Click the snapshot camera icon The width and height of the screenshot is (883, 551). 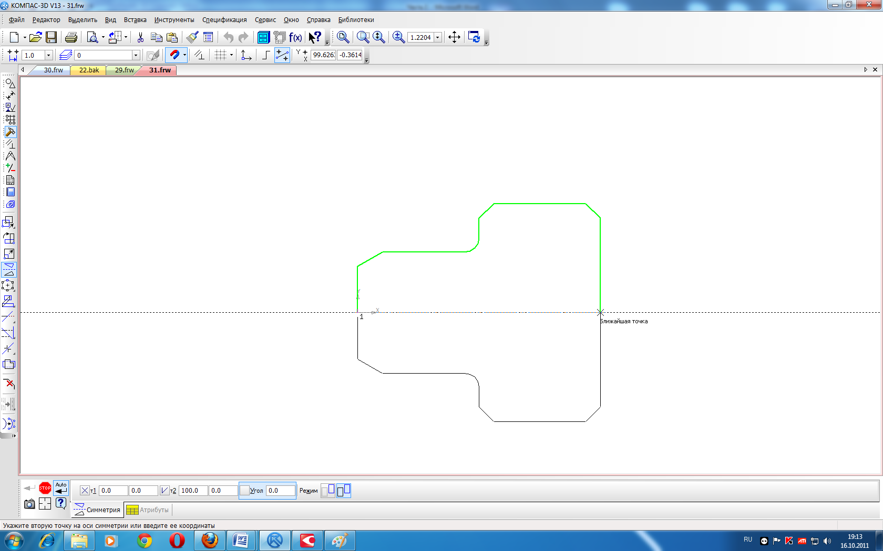tap(29, 504)
